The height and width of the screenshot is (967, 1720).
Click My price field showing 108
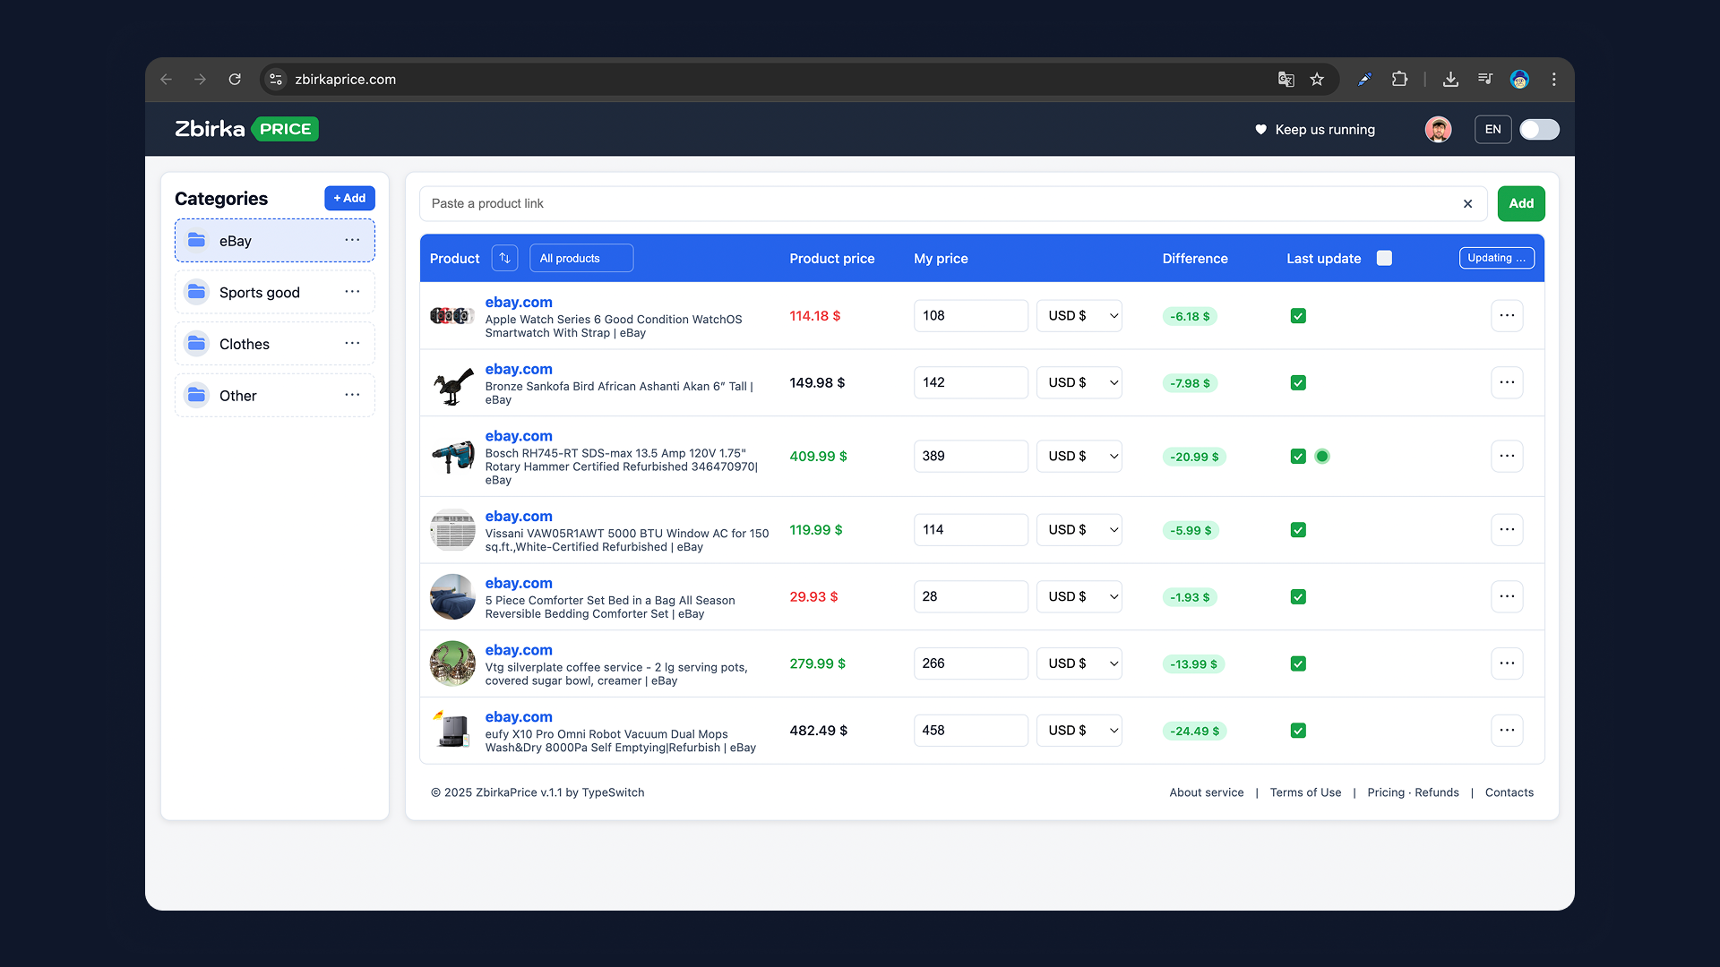coord(970,315)
